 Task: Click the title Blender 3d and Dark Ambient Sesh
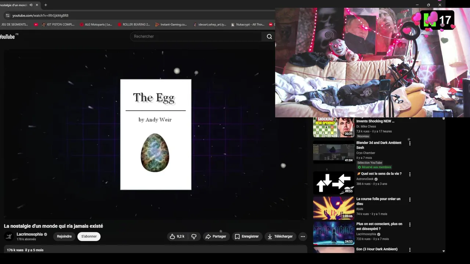pyautogui.click(x=379, y=145)
